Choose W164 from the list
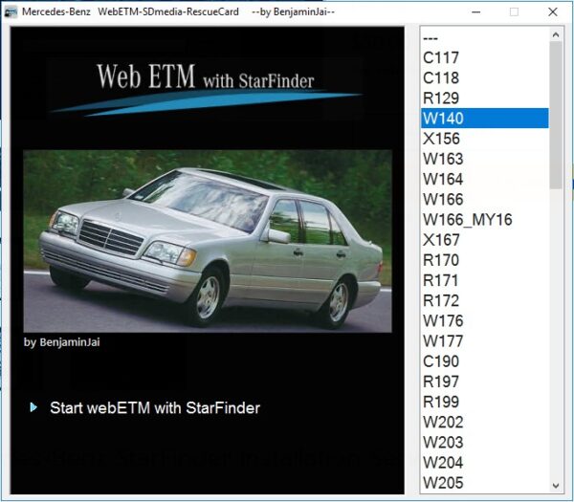Screen dimensions: 574x502 pyautogui.click(x=485, y=179)
